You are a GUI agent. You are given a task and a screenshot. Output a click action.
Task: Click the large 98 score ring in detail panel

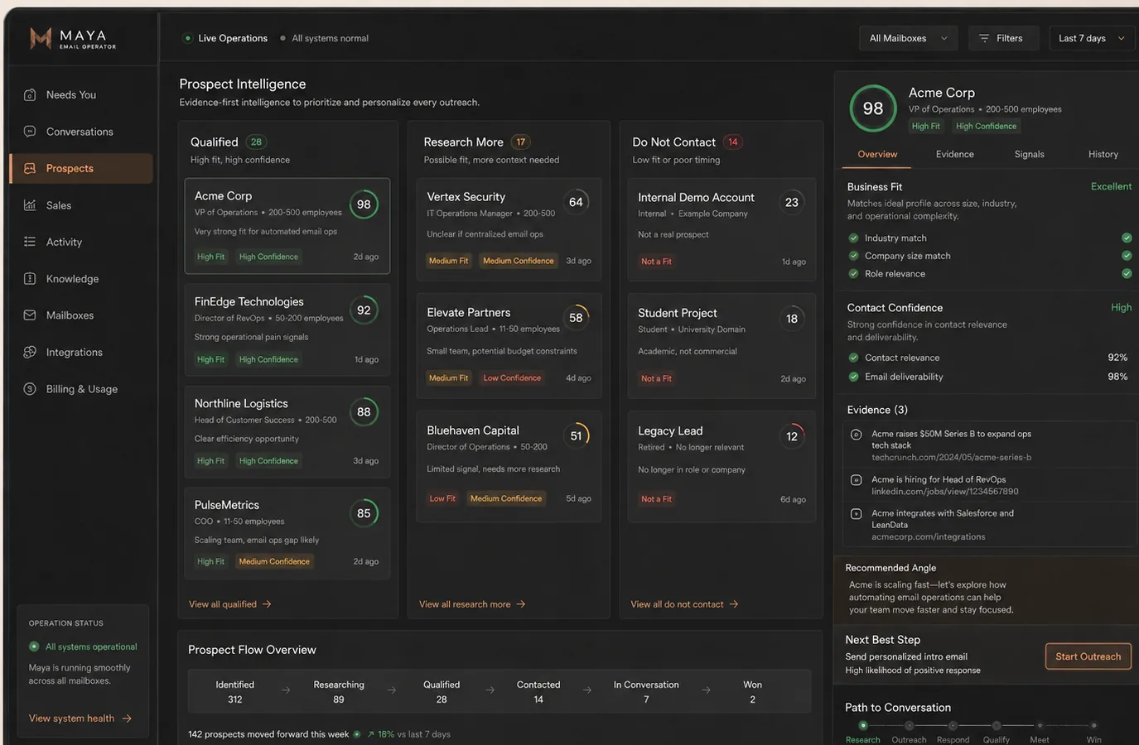click(873, 108)
